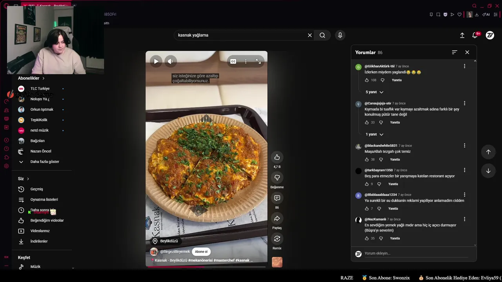The image size is (502, 282).
Task: Reply to Blablaaablaaa1234's comment
Action: (393, 208)
